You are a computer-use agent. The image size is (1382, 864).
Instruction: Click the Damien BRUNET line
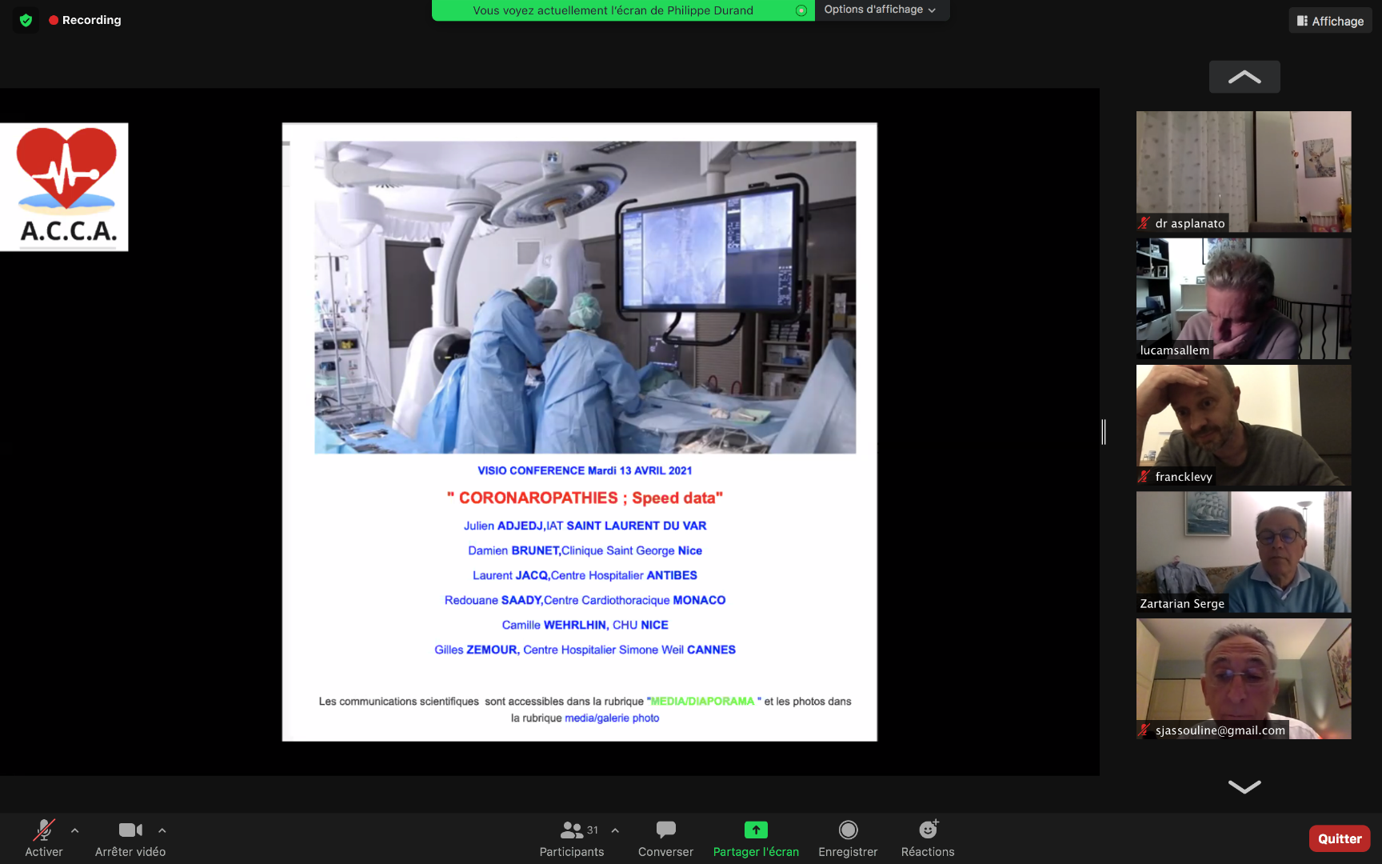point(585,550)
